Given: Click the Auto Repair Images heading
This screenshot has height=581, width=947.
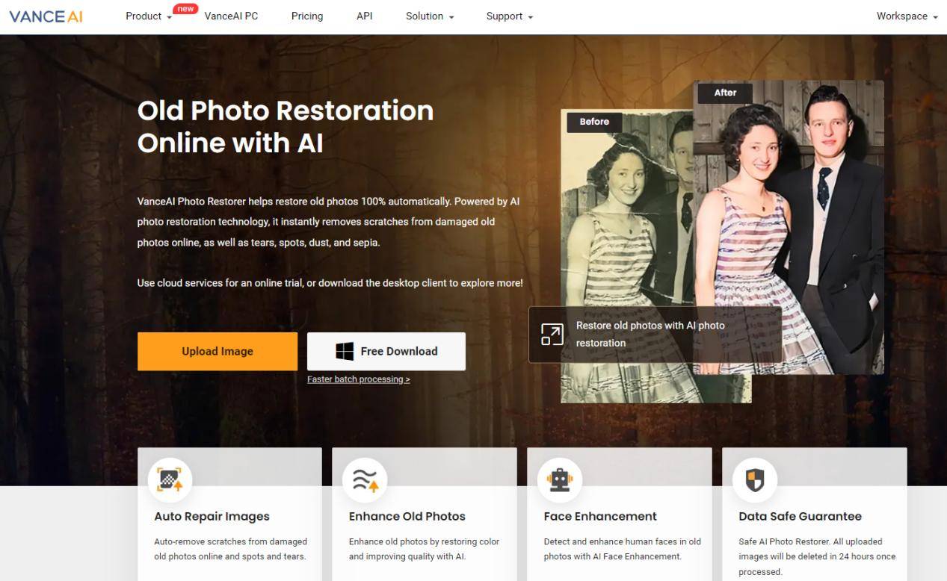Looking at the screenshot, I should tap(212, 516).
